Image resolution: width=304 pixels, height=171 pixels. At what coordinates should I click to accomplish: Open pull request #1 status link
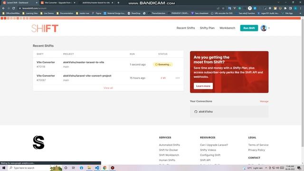click(163, 78)
